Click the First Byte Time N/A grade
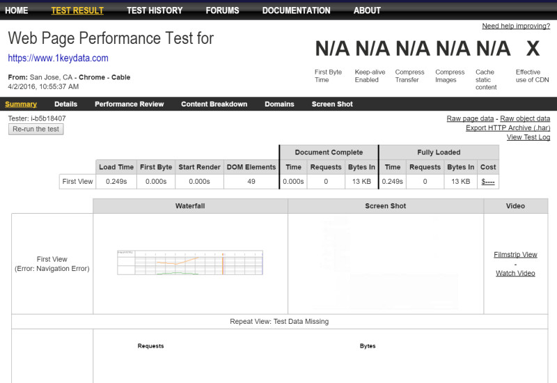 tap(332, 49)
